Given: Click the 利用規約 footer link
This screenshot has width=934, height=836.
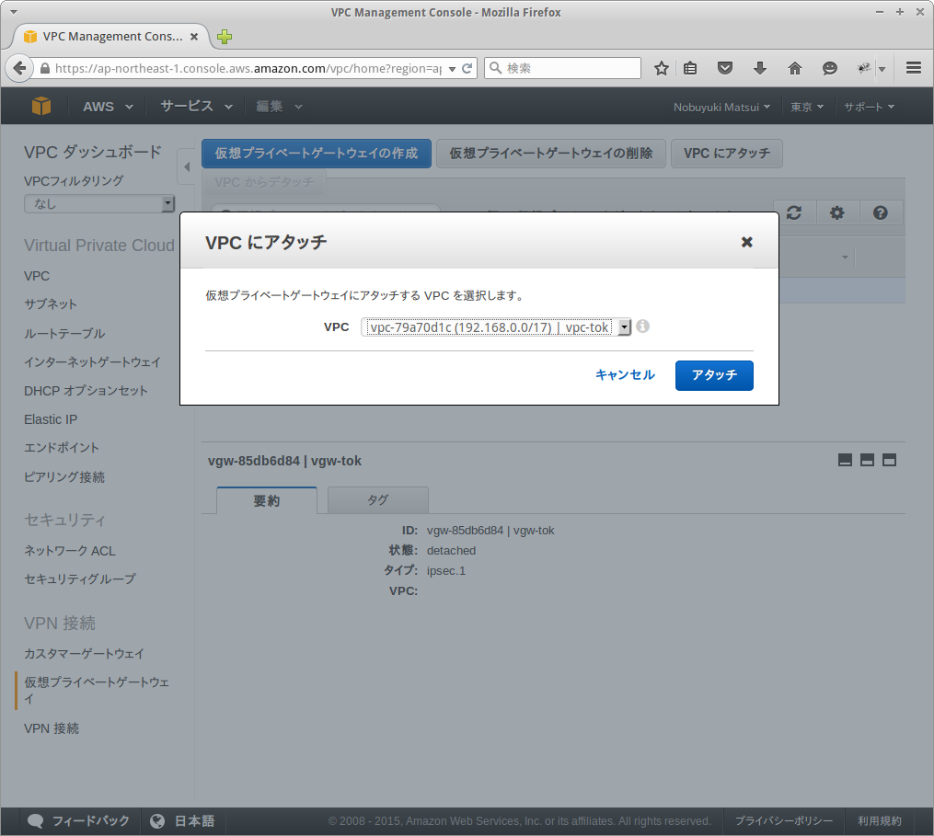Looking at the screenshot, I should pyautogui.click(x=880, y=820).
